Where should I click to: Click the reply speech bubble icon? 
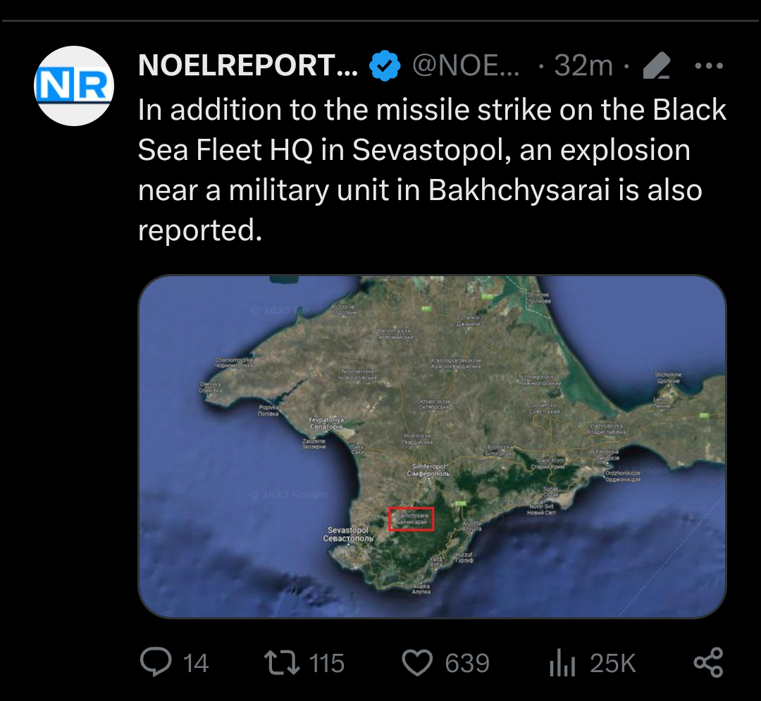[x=154, y=662]
